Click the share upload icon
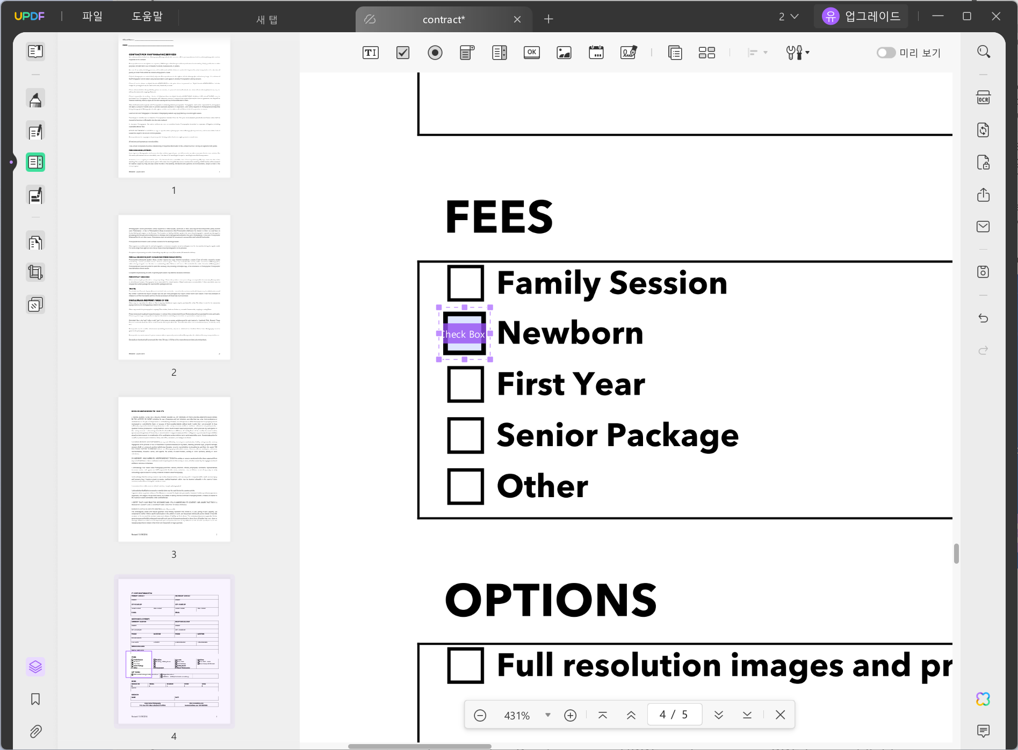This screenshot has width=1018, height=750. pos(984,194)
